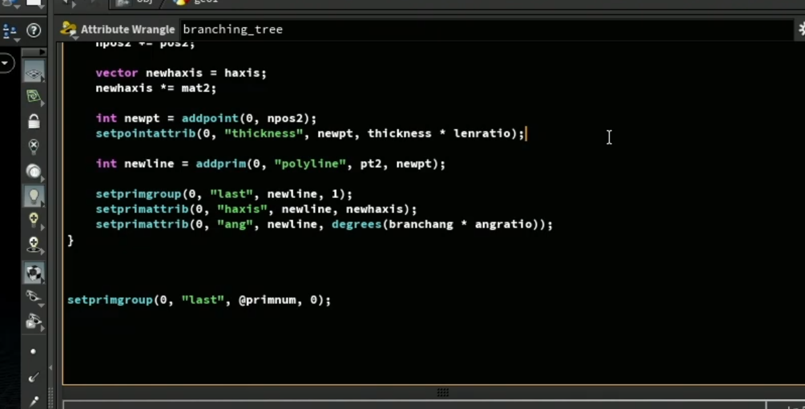This screenshot has width=805, height=409.
Task: Expand the round dropdown on left edge
Action: click(6, 63)
